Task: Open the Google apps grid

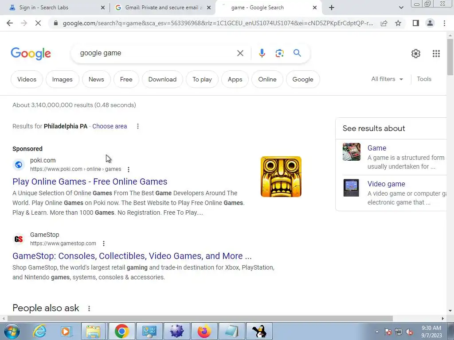Action: point(436,54)
